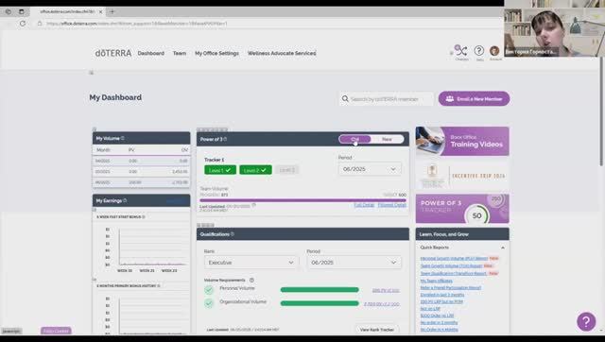Click the dōTERRA logo
This screenshot has width=605, height=342.
tap(113, 53)
